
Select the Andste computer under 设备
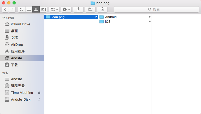pyautogui.click(x=22, y=79)
